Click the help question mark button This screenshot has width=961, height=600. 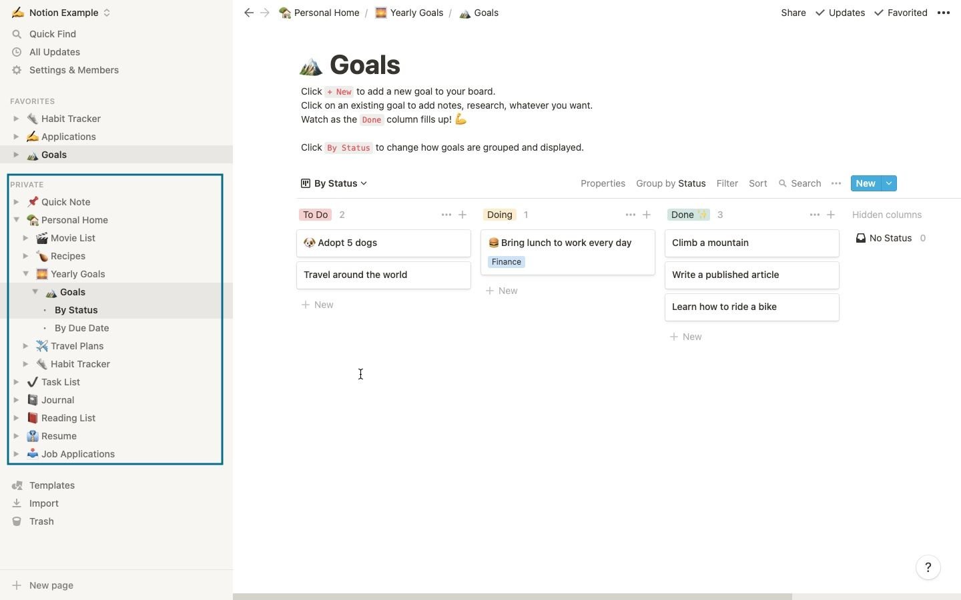click(928, 567)
